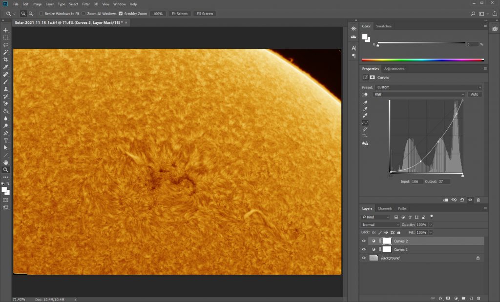Click the layer style fx icon
The height and width of the screenshot is (302, 500).
click(440, 298)
